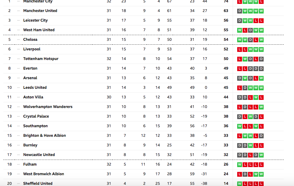Click Liverpool's first red L form badge
294x186 pixels.
coord(239,49)
